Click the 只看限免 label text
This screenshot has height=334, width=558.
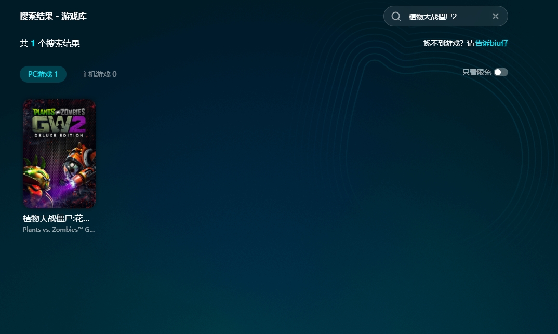click(x=476, y=72)
